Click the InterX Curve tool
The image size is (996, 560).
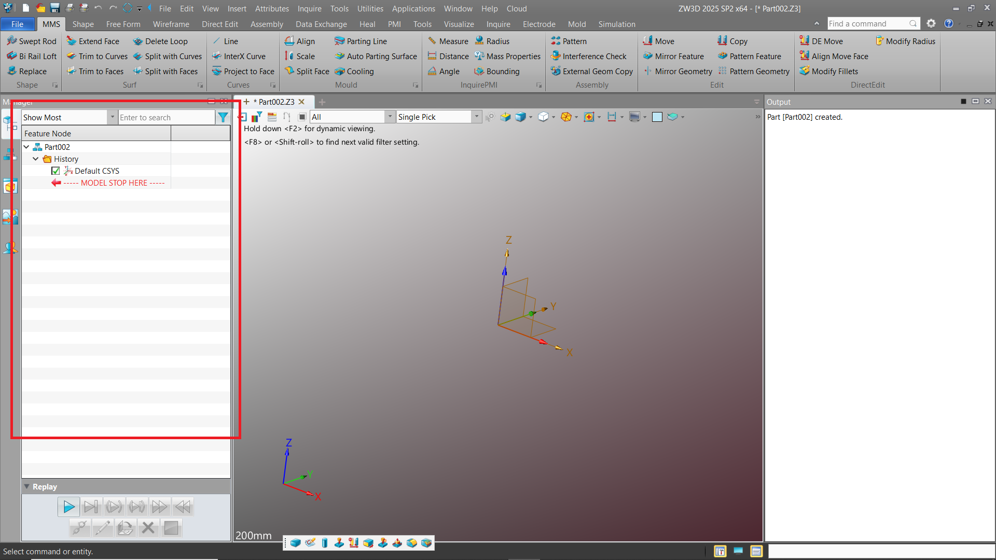pyautogui.click(x=239, y=56)
